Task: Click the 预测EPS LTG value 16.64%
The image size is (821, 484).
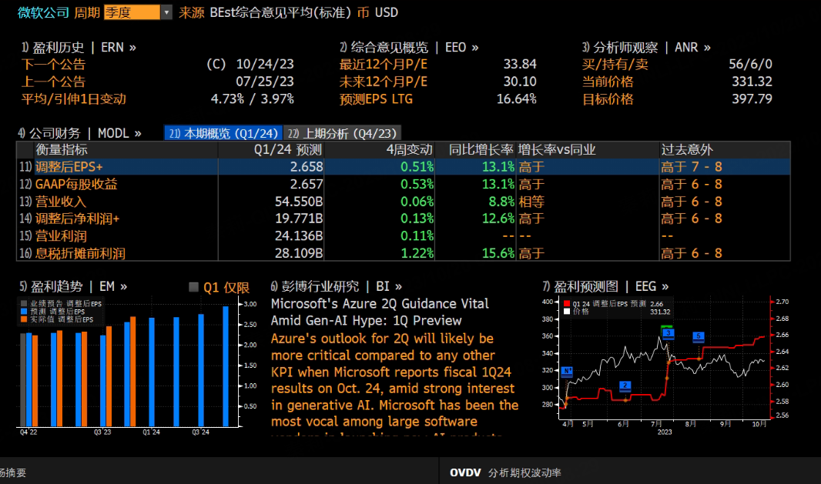Action: click(516, 99)
